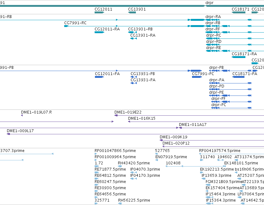Select EST EK157404.5prime
The width and height of the screenshot is (264, 205).
point(207,191)
